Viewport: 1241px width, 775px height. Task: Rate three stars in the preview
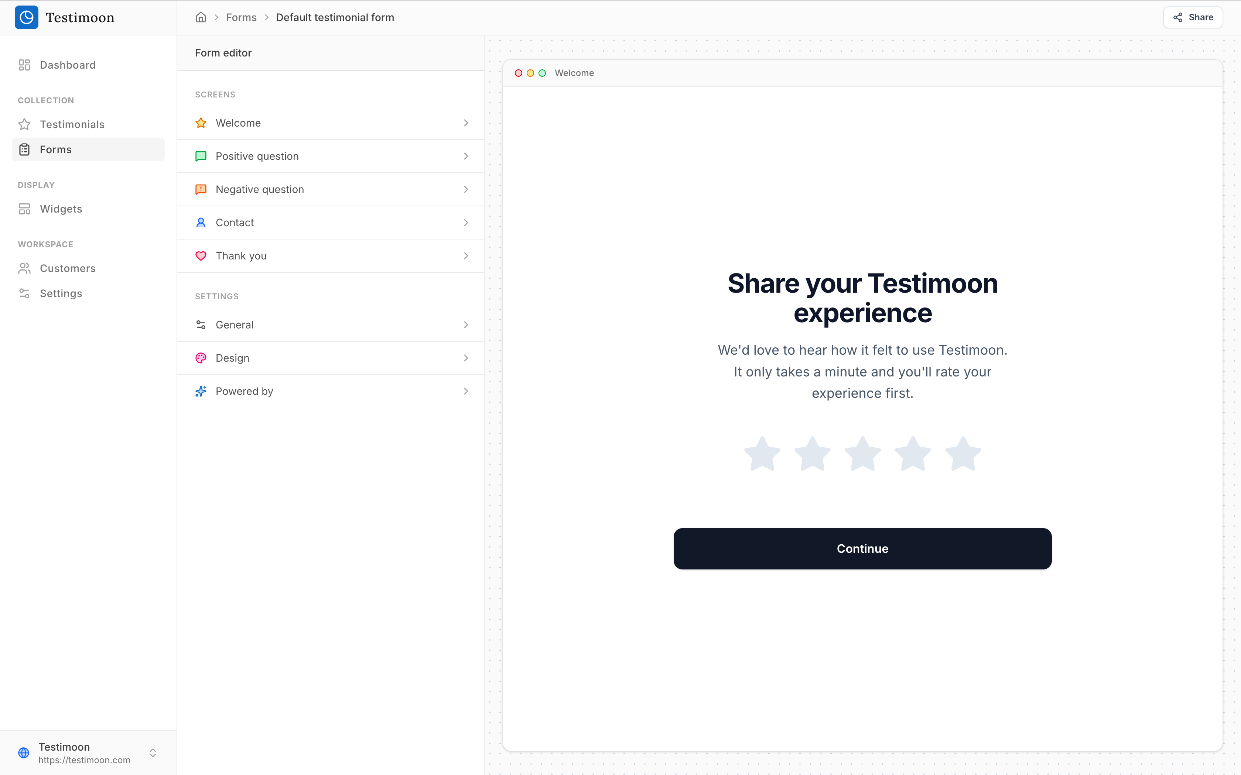(862, 454)
